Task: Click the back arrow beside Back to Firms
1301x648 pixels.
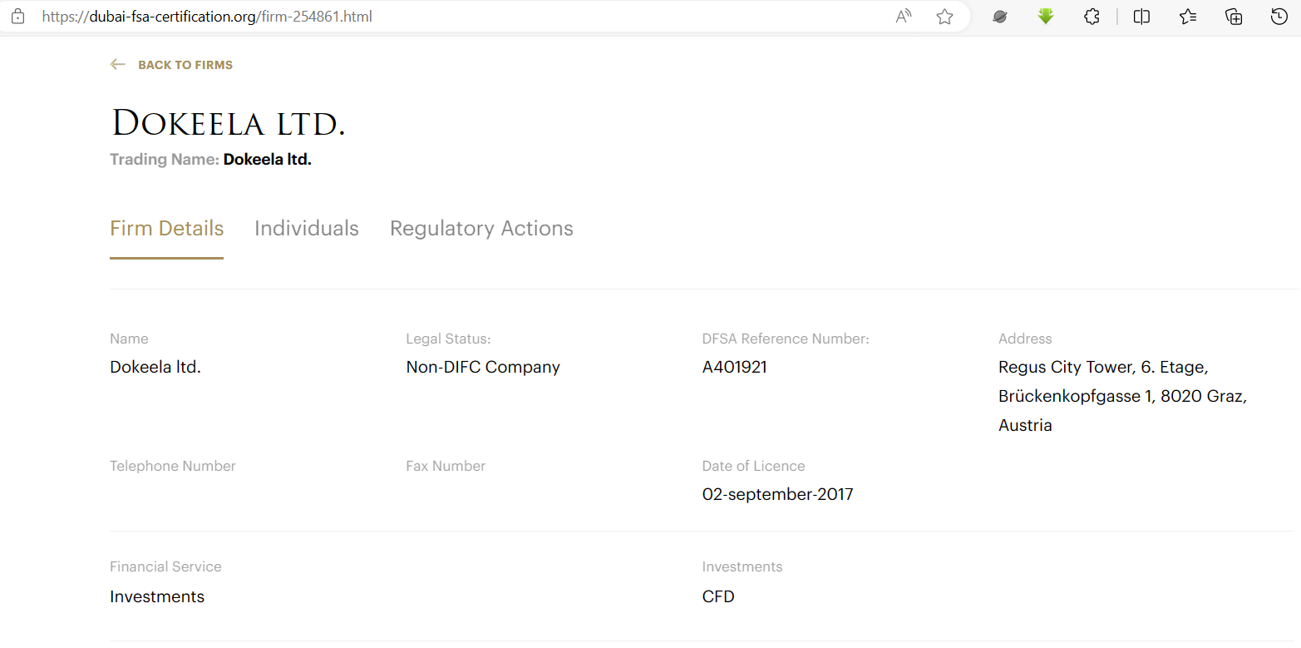Action: [117, 64]
